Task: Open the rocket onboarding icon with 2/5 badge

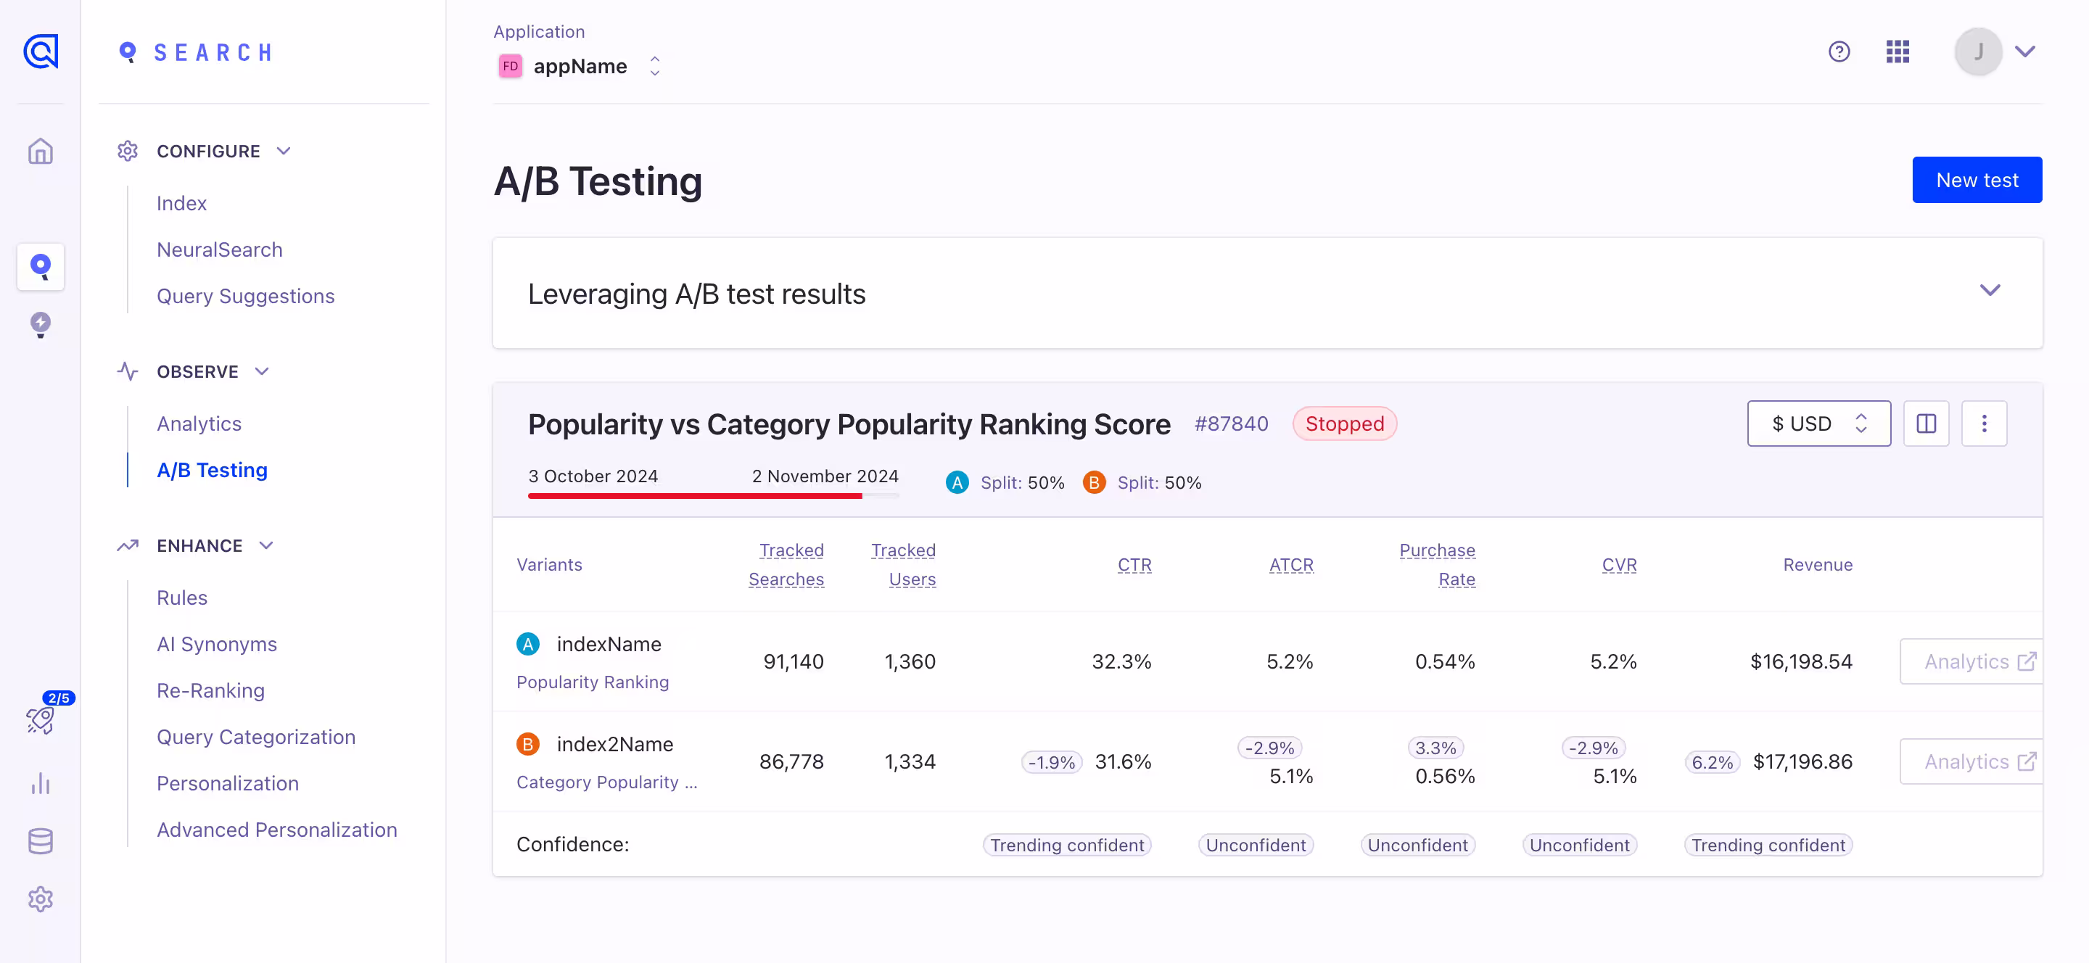Action: [40, 720]
